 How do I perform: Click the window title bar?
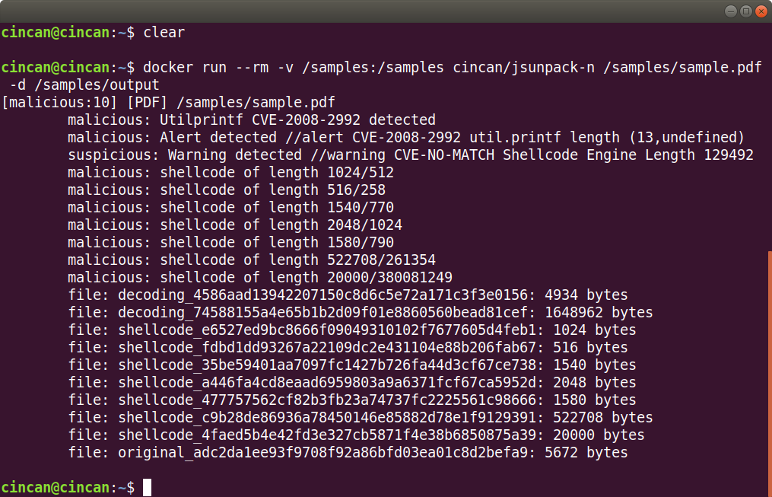pyautogui.click(x=360, y=11)
